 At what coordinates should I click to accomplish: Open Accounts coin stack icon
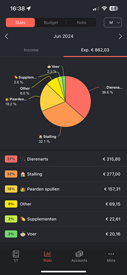(x=79, y=254)
